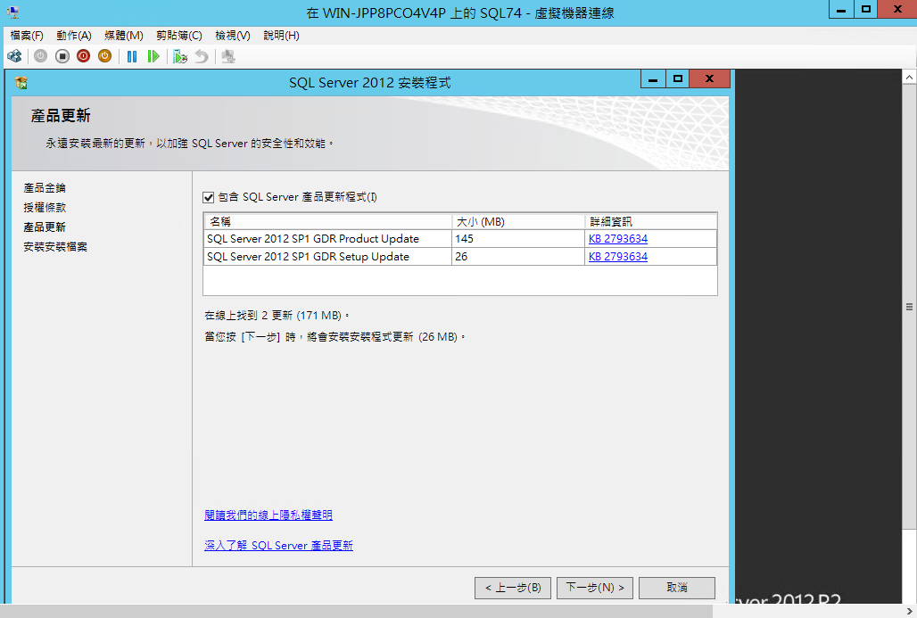The image size is (917, 618).
Task: Send Ctrl+Alt+Delete using the toolbar icon
Action: (x=14, y=56)
